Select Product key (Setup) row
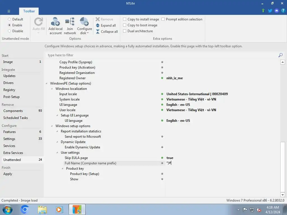The width and height of the screenshot is (287, 215). (x=162, y=174)
